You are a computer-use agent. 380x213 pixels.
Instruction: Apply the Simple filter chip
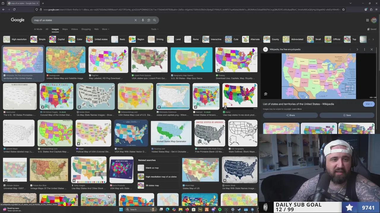pyautogui.click(x=38, y=39)
